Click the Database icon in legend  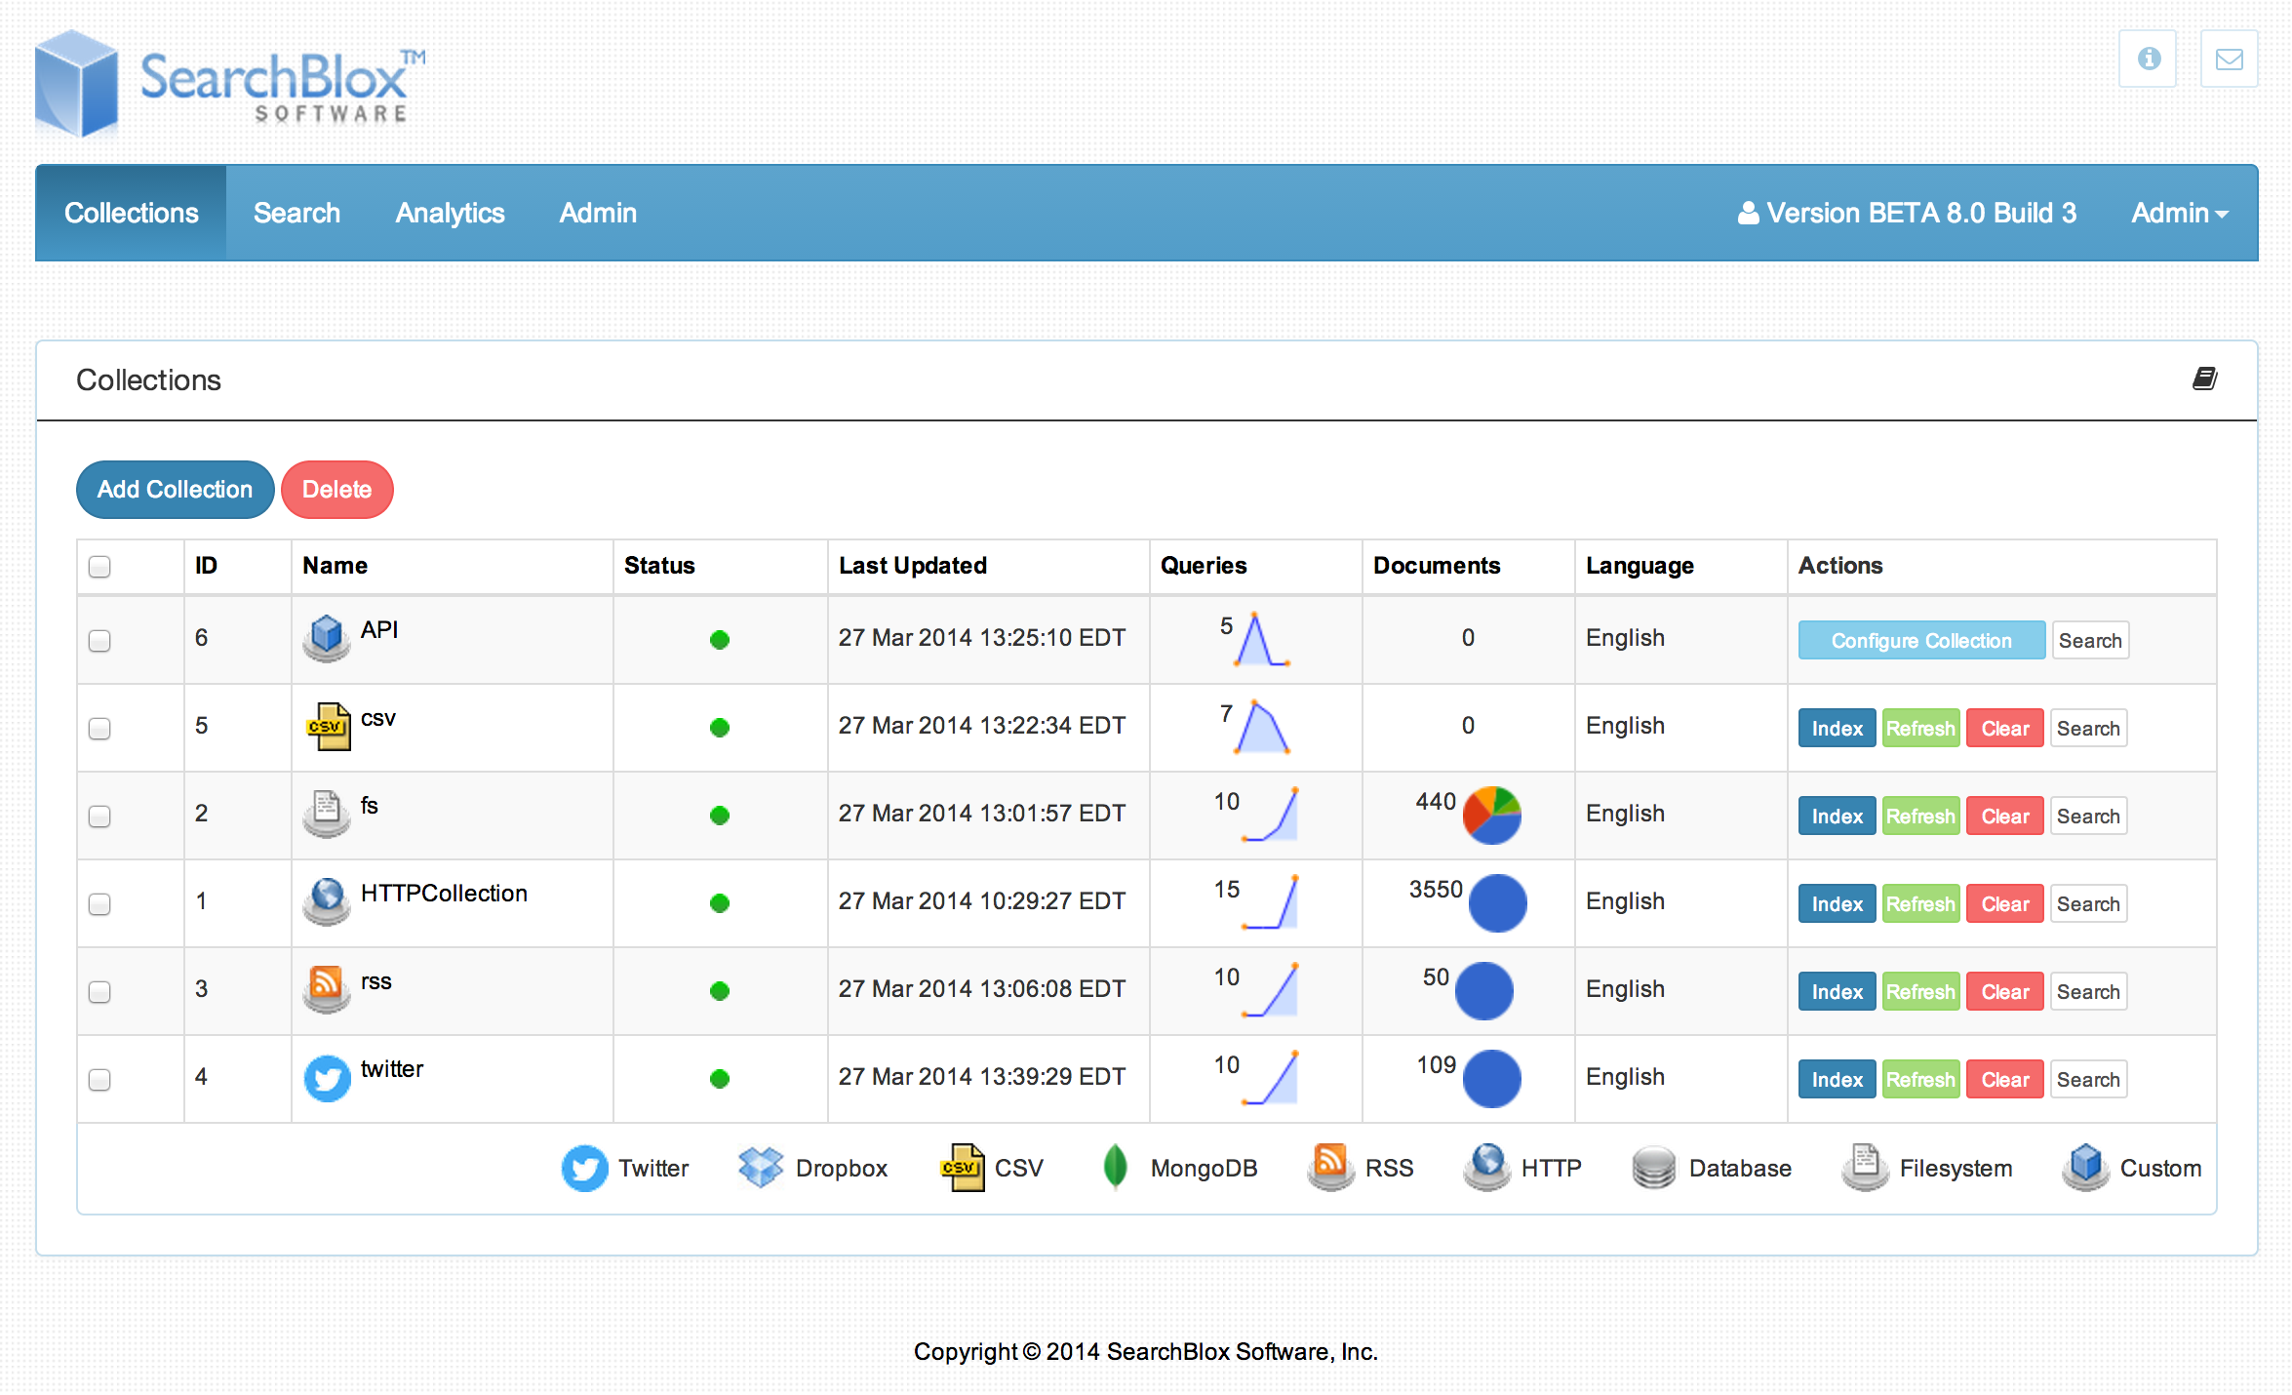click(1654, 1167)
